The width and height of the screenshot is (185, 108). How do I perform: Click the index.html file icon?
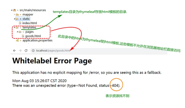[20, 23]
